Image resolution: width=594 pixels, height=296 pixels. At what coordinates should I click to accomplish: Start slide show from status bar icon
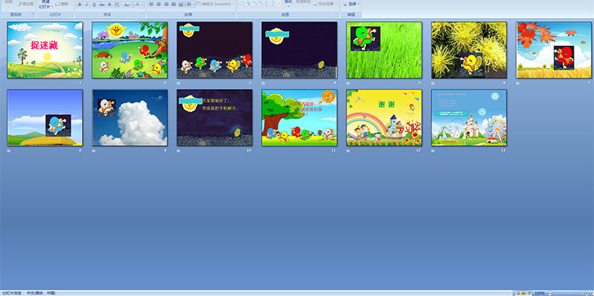[529, 293]
